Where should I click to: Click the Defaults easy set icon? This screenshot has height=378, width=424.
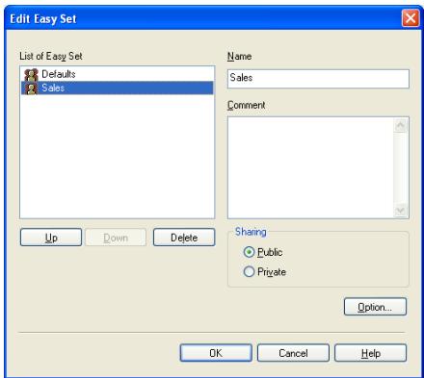(x=31, y=75)
